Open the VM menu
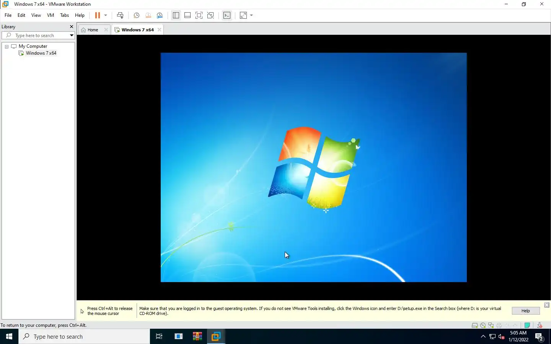Viewport: 551px width, 344px height. pos(51,15)
